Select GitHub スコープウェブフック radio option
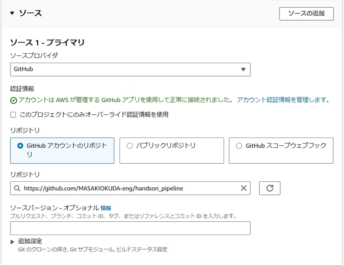This screenshot has width=344, height=266. tap(239, 146)
